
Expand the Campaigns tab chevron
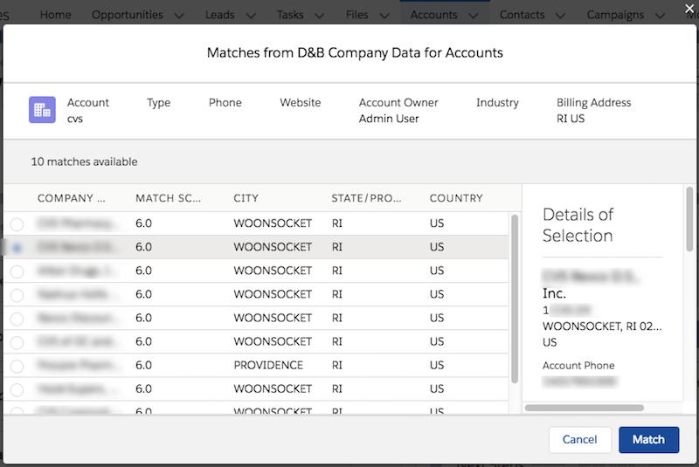[661, 16]
